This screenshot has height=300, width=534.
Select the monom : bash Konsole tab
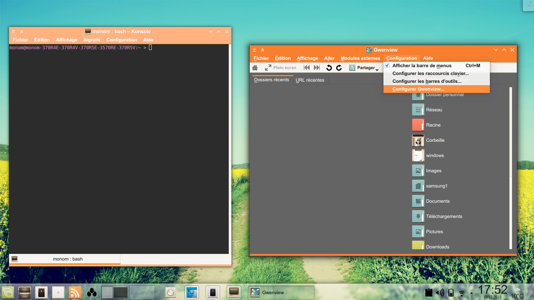click(65, 259)
